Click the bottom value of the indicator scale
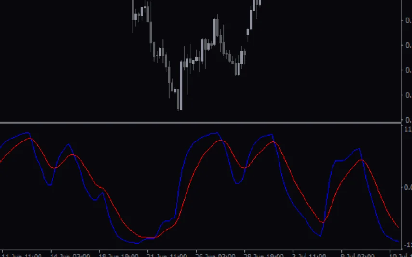The width and height of the screenshot is (412, 257). (408, 244)
